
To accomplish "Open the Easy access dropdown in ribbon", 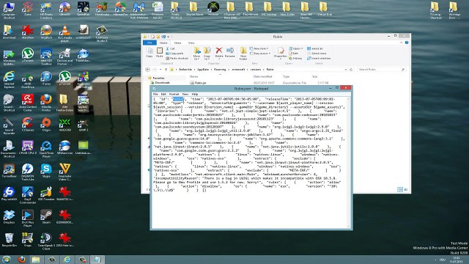I will pos(260,54).
